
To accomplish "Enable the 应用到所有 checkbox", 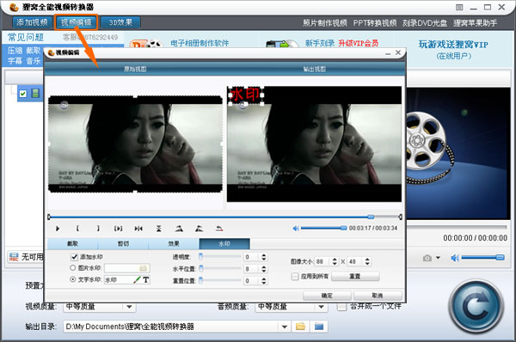I will click(x=295, y=276).
